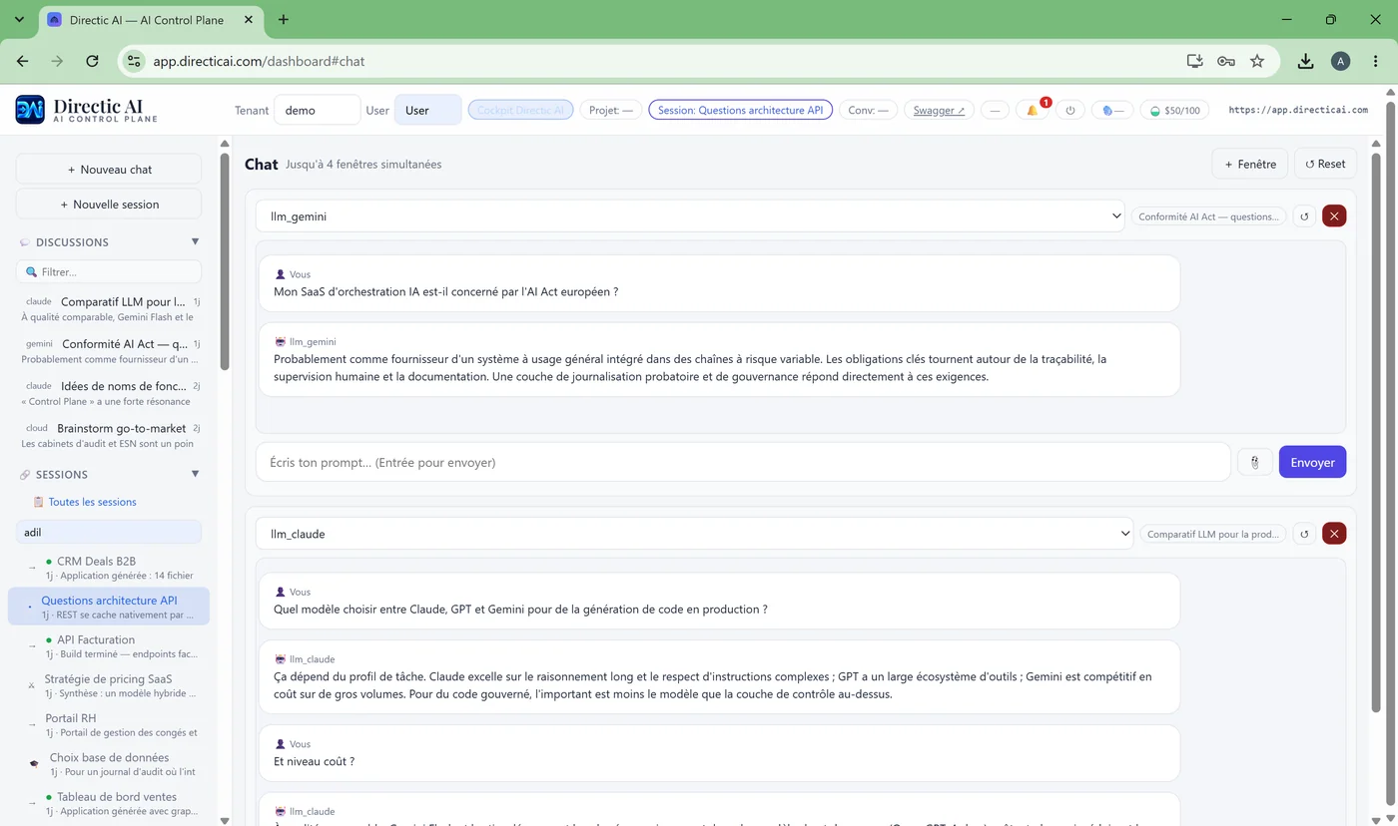Close the llm_gemini chat window
1398x826 pixels.
point(1334,215)
